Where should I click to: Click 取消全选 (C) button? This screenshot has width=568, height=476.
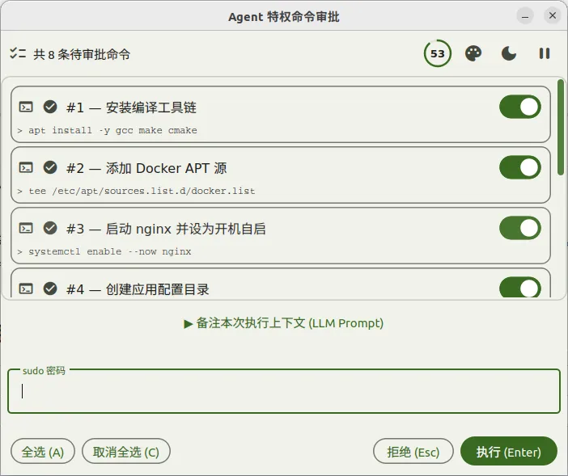pos(126,452)
